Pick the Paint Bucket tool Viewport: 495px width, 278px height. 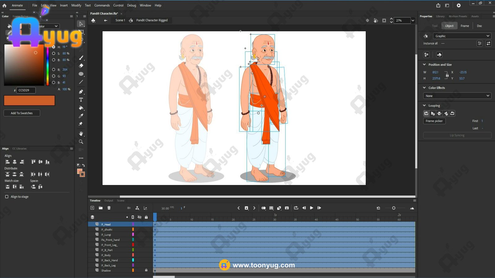pyautogui.click(x=81, y=108)
